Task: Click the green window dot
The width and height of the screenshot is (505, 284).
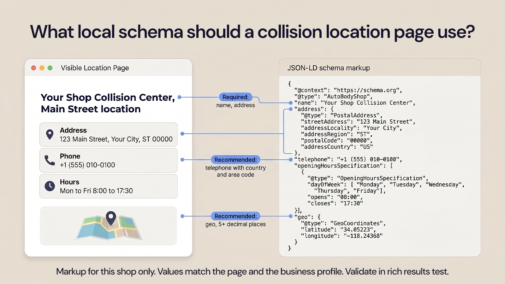Action: [x=50, y=68]
